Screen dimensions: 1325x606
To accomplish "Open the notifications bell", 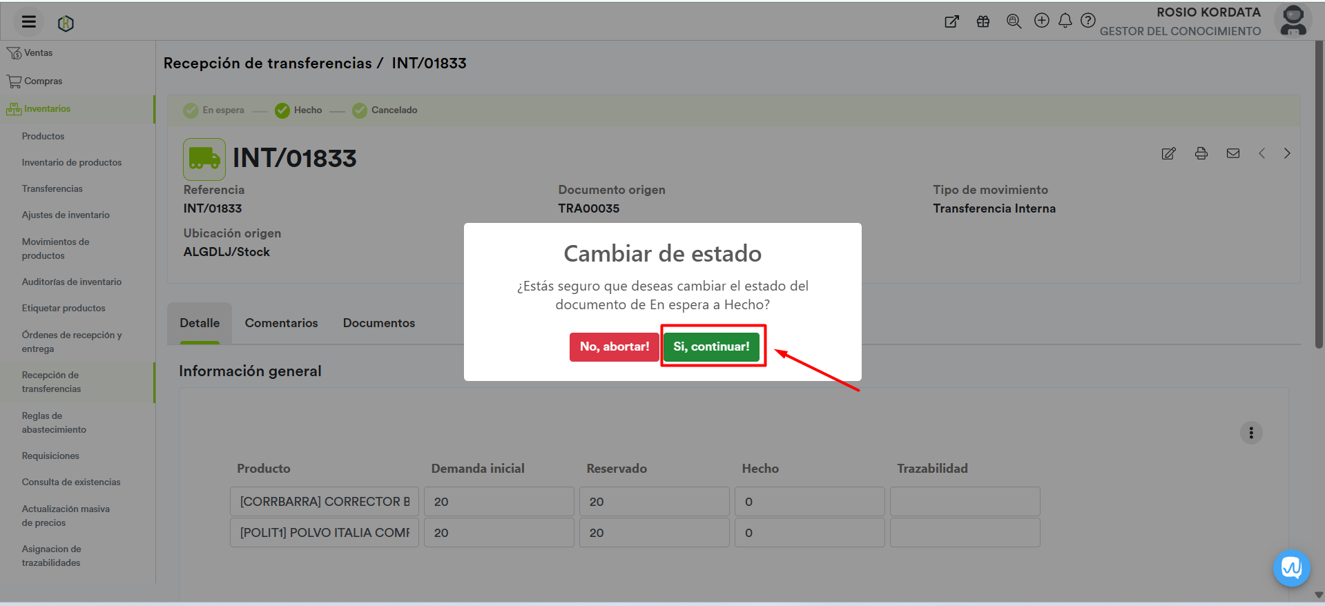I will click(1065, 21).
